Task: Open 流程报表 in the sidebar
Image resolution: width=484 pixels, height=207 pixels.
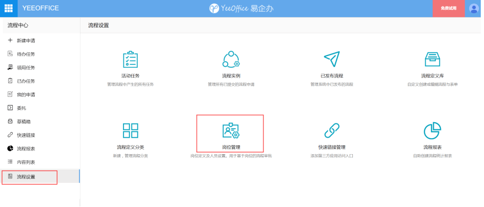Action: pyautogui.click(x=26, y=149)
